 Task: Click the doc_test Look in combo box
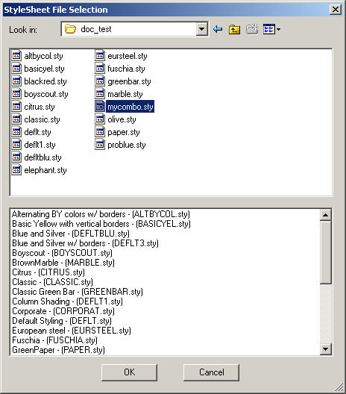click(x=134, y=29)
